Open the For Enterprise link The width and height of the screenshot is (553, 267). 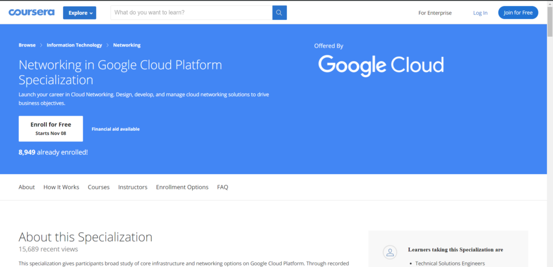[435, 13]
